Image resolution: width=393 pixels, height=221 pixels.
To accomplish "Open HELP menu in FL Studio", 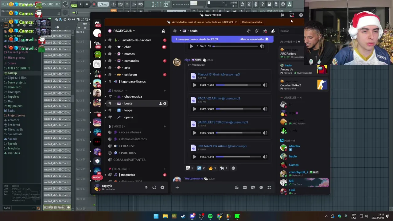I will click(57, 4).
